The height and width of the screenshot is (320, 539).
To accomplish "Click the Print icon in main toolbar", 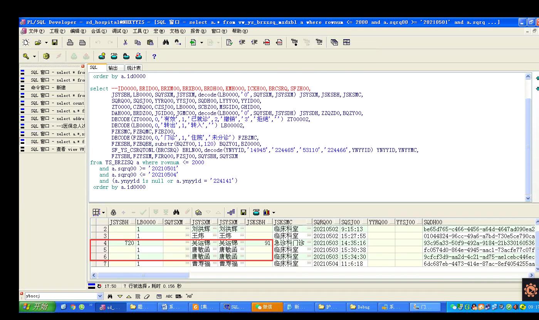I will (70, 42).
